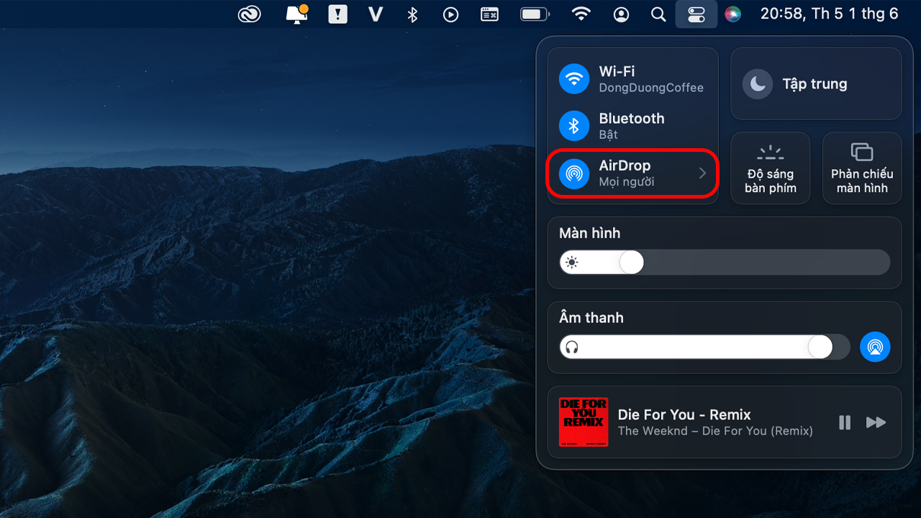Skip to next track with fast-forward
The width and height of the screenshot is (921, 518).
coord(876,422)
